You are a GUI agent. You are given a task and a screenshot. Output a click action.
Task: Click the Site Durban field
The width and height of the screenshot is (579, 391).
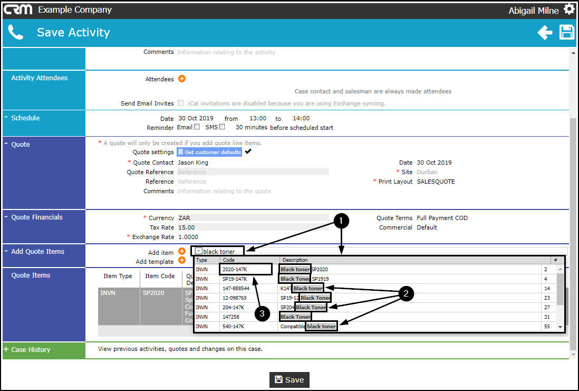point(427,172)
